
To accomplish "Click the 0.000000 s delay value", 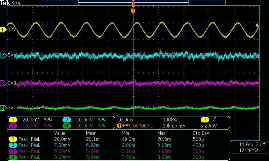I will [x=141, y=126].
